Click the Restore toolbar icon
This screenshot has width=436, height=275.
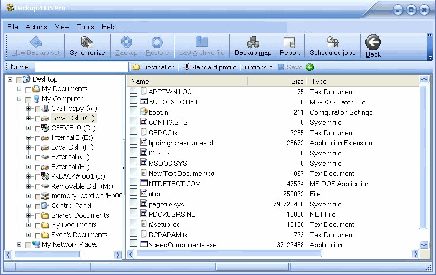pyautogui.click(x=157, y=42)
